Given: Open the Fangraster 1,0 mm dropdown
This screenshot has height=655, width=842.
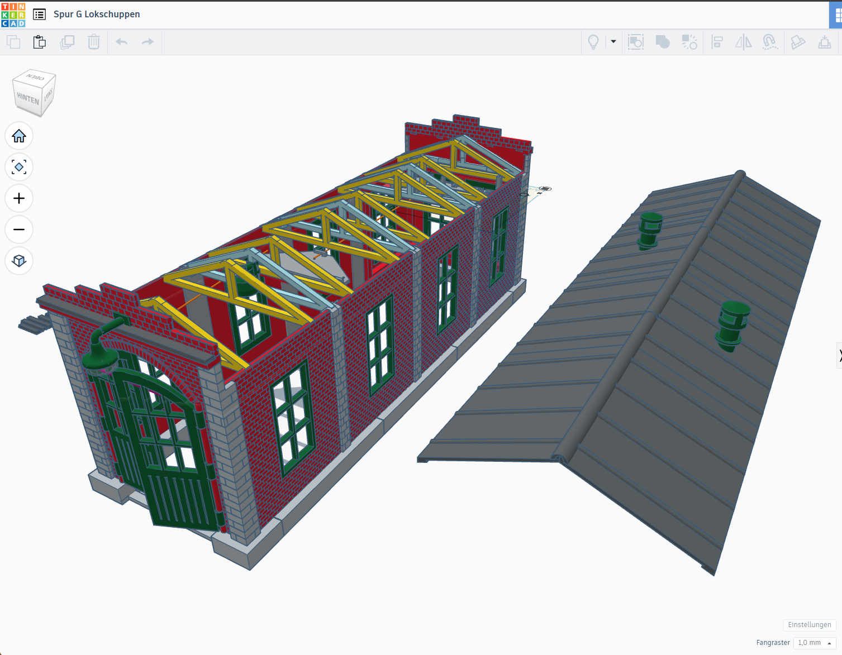Looking at the screenshot, I should click(x=814, y=643).
